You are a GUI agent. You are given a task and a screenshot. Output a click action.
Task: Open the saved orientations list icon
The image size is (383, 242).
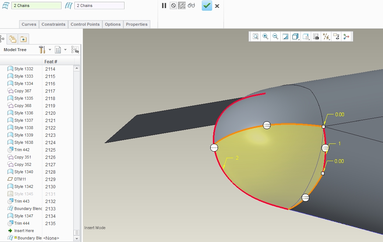[x=306, y=36]
